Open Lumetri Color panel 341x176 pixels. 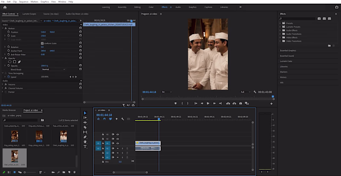pyautogui.click(x=286, y=61)
